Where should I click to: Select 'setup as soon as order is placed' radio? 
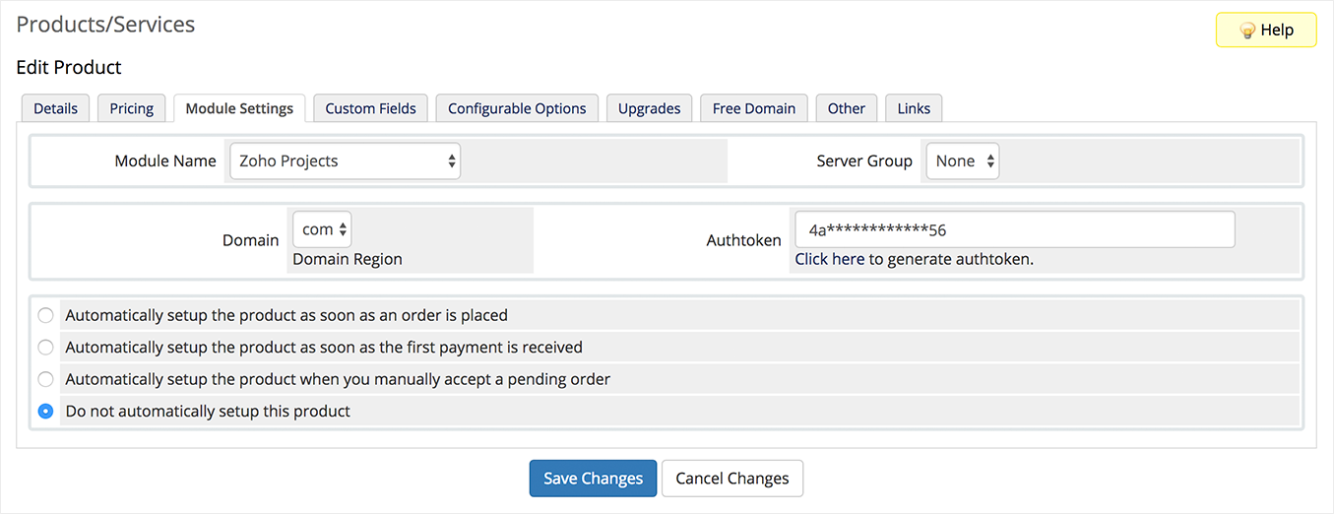pos(45,316)
